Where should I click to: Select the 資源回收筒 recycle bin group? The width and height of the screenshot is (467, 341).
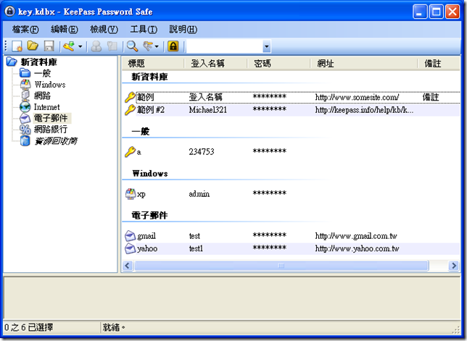55,140
